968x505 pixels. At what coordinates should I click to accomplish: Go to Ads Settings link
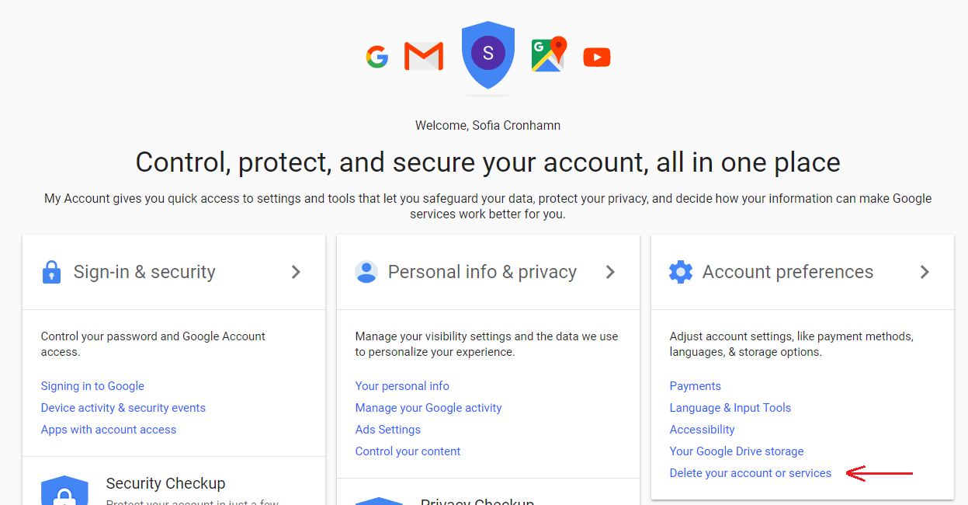388,430
